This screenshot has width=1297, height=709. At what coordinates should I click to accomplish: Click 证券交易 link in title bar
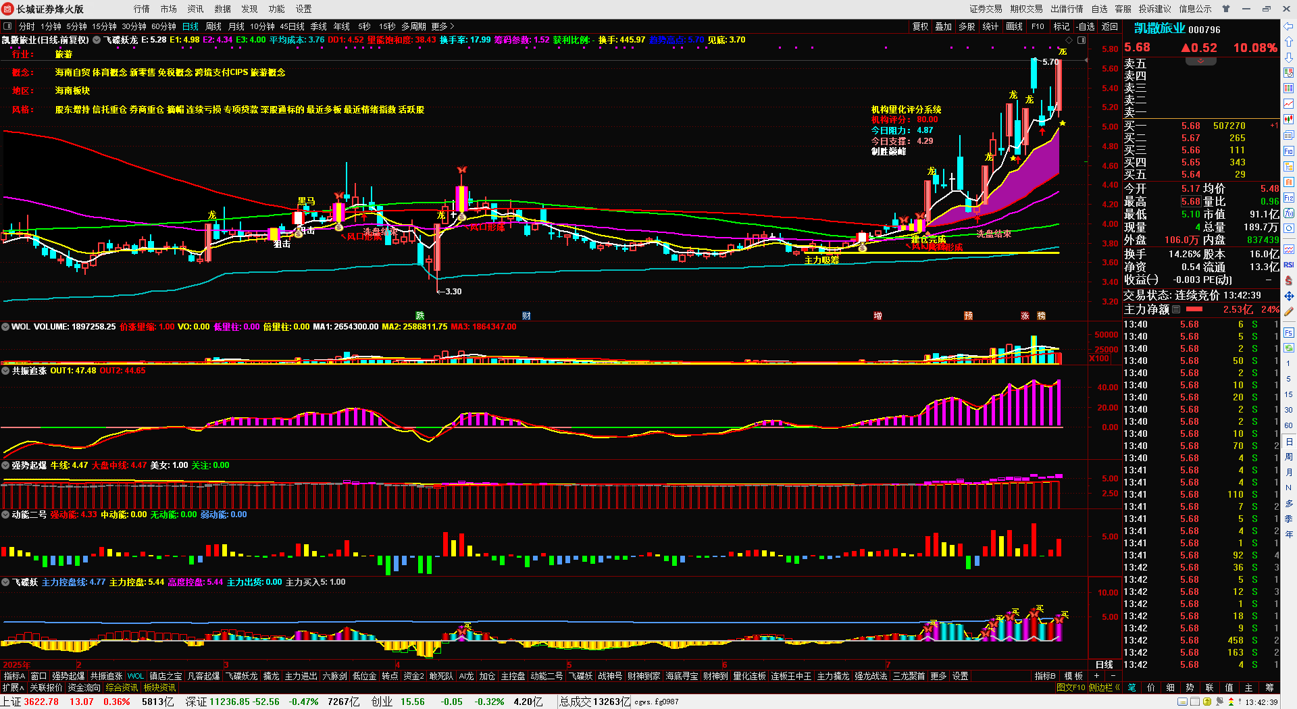tap(986, 9)
